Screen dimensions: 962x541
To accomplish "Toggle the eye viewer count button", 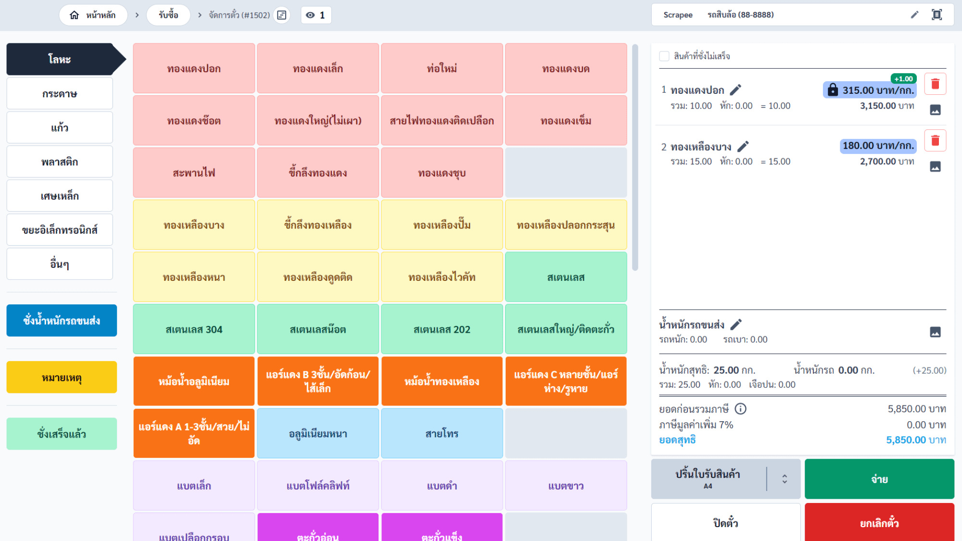I will tap(316, 15).
